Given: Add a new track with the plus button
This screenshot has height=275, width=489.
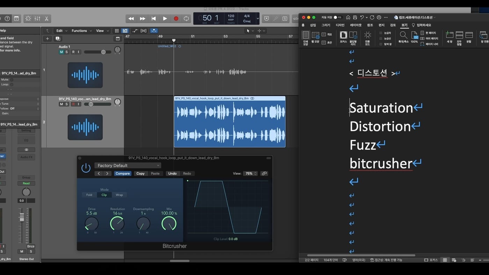Looking at the screenshot, I should tap(48, 39).
